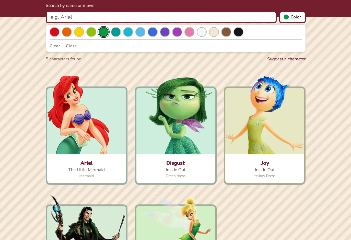The height and width of the screenshot is (240, 351).
Task: Click Inside Out label under Disgust
Action: [x=176, y=170]
